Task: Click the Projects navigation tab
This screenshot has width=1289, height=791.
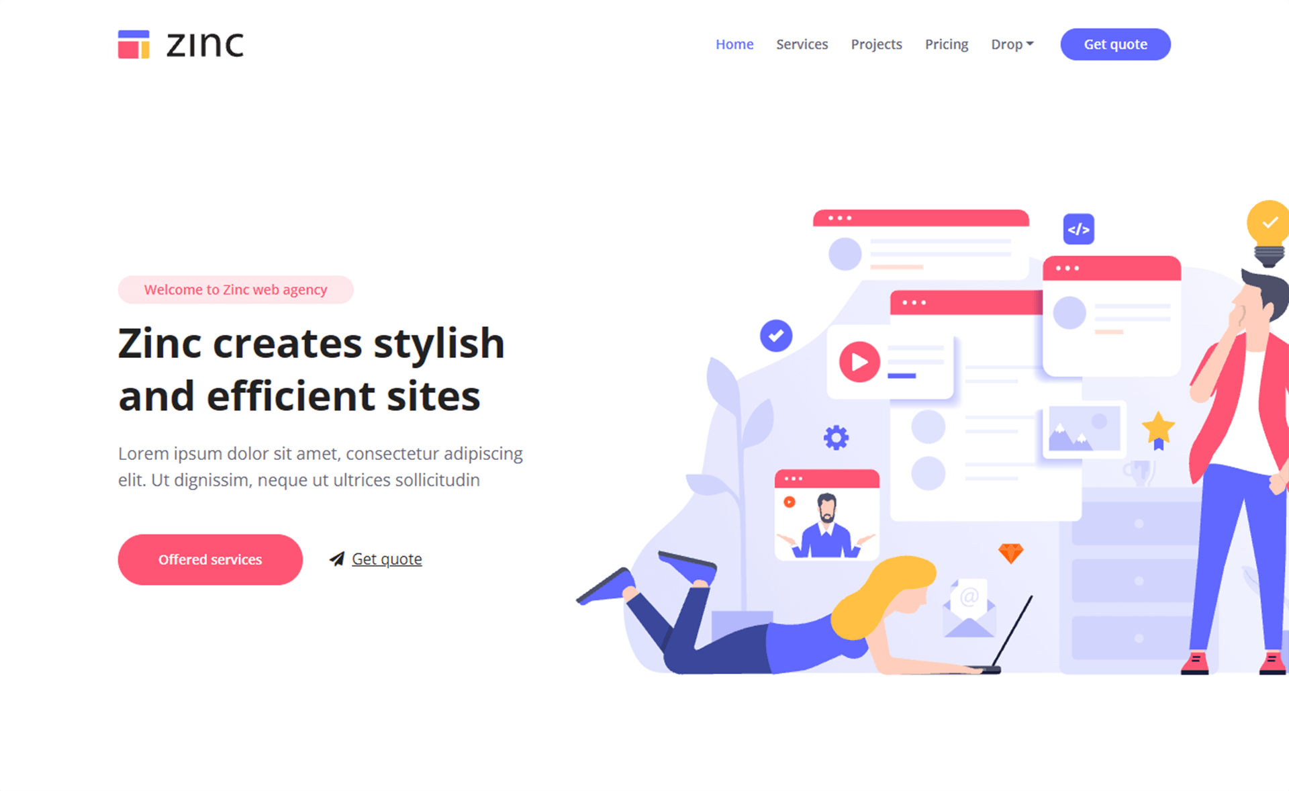Action: tap(875, 44)
